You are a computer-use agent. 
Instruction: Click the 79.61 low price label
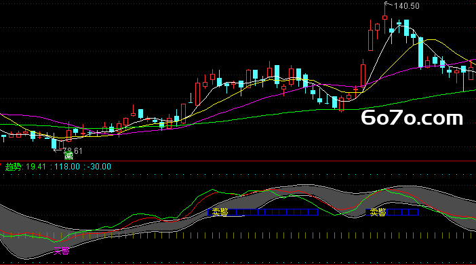[x=73, y=150]
